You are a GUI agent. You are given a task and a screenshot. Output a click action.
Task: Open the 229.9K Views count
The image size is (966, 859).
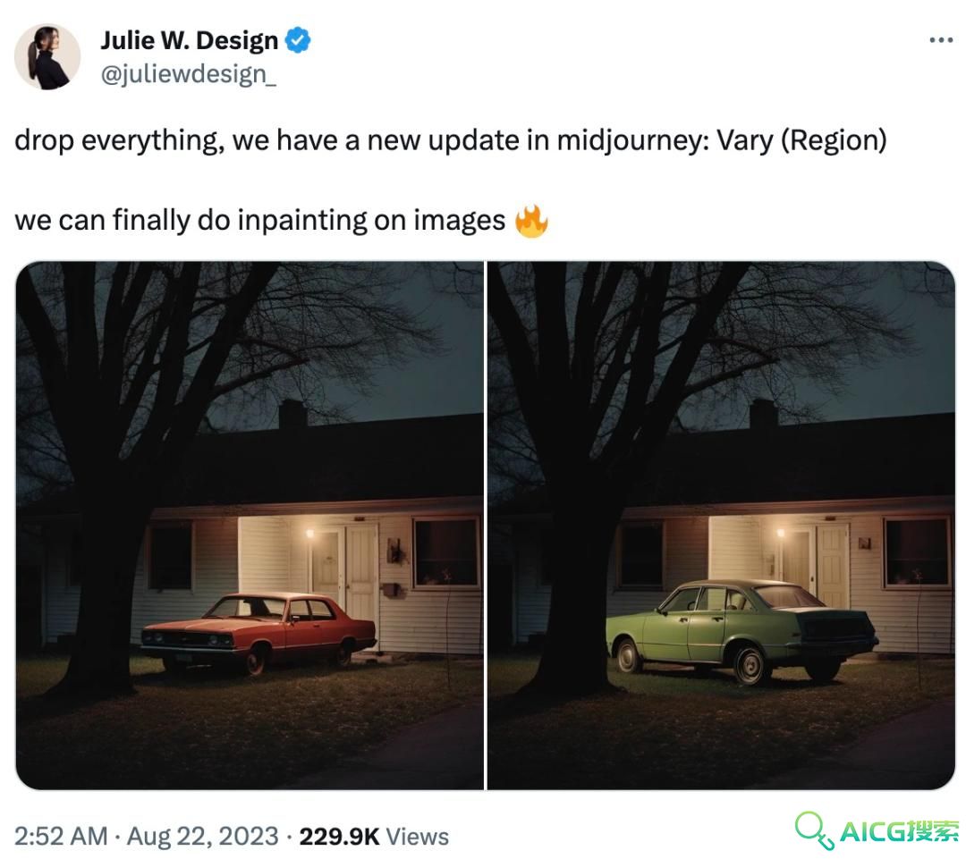[374, 837]
